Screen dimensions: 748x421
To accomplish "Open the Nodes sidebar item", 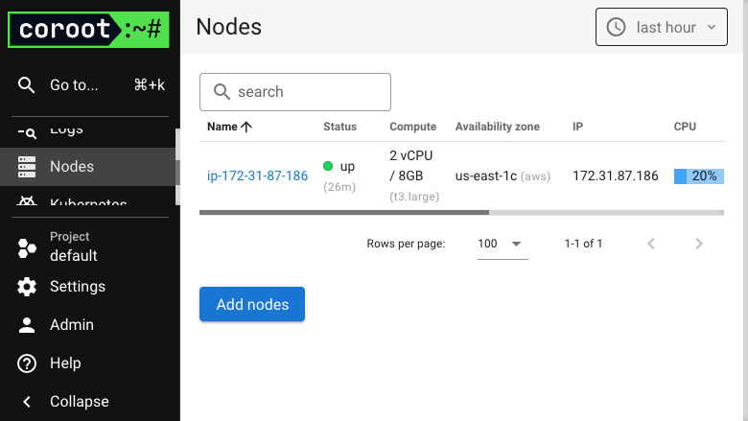I will (x=88, y=167).
